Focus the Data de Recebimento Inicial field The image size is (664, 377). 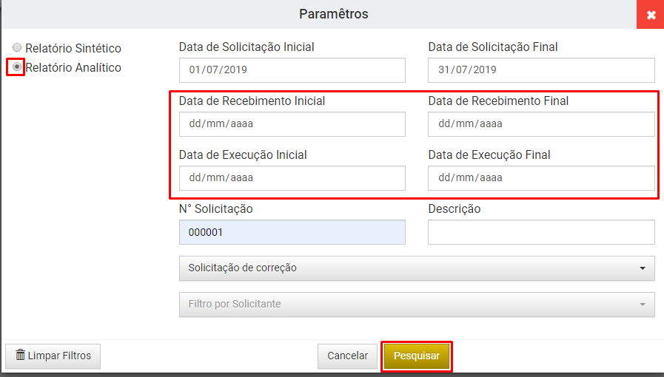point(292,124)
